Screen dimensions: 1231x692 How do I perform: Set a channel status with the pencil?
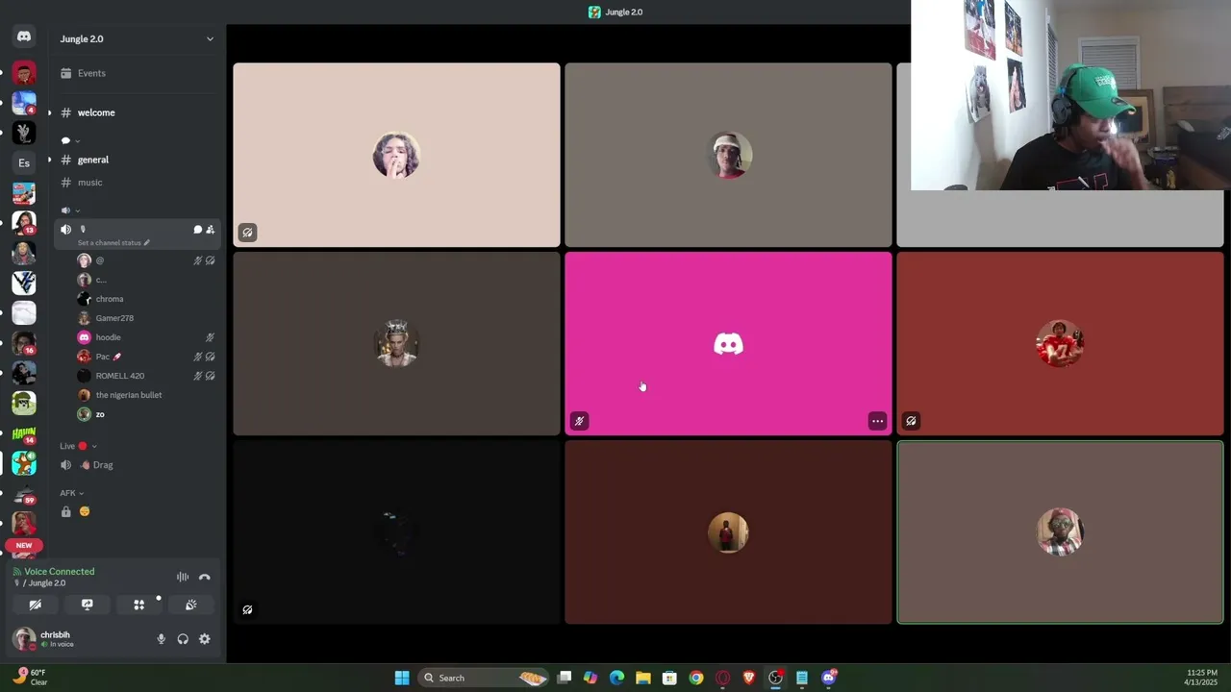click(147, 243)
